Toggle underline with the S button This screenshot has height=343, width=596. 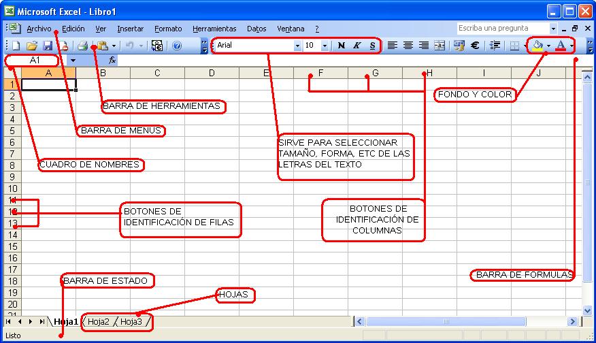pos(373,46)
